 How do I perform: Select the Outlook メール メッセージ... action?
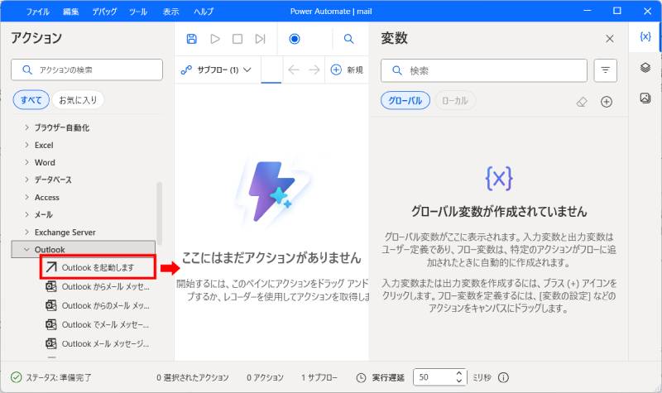click(x=98, y=343)
